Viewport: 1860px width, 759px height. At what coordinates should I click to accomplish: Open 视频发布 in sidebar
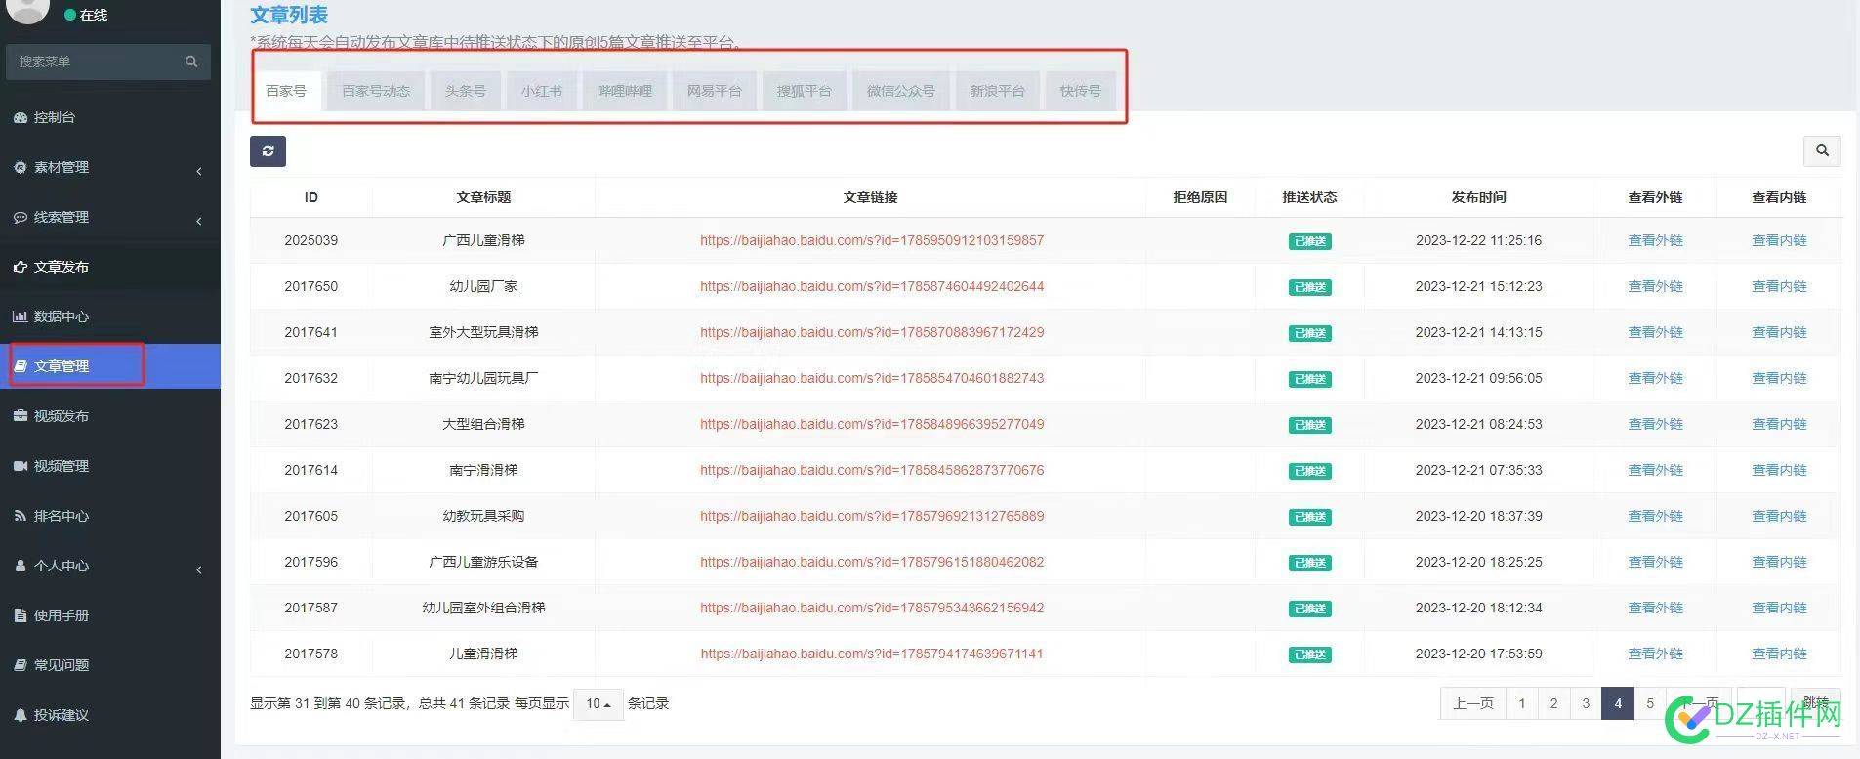pyautogui.click(x=110, y=416)
